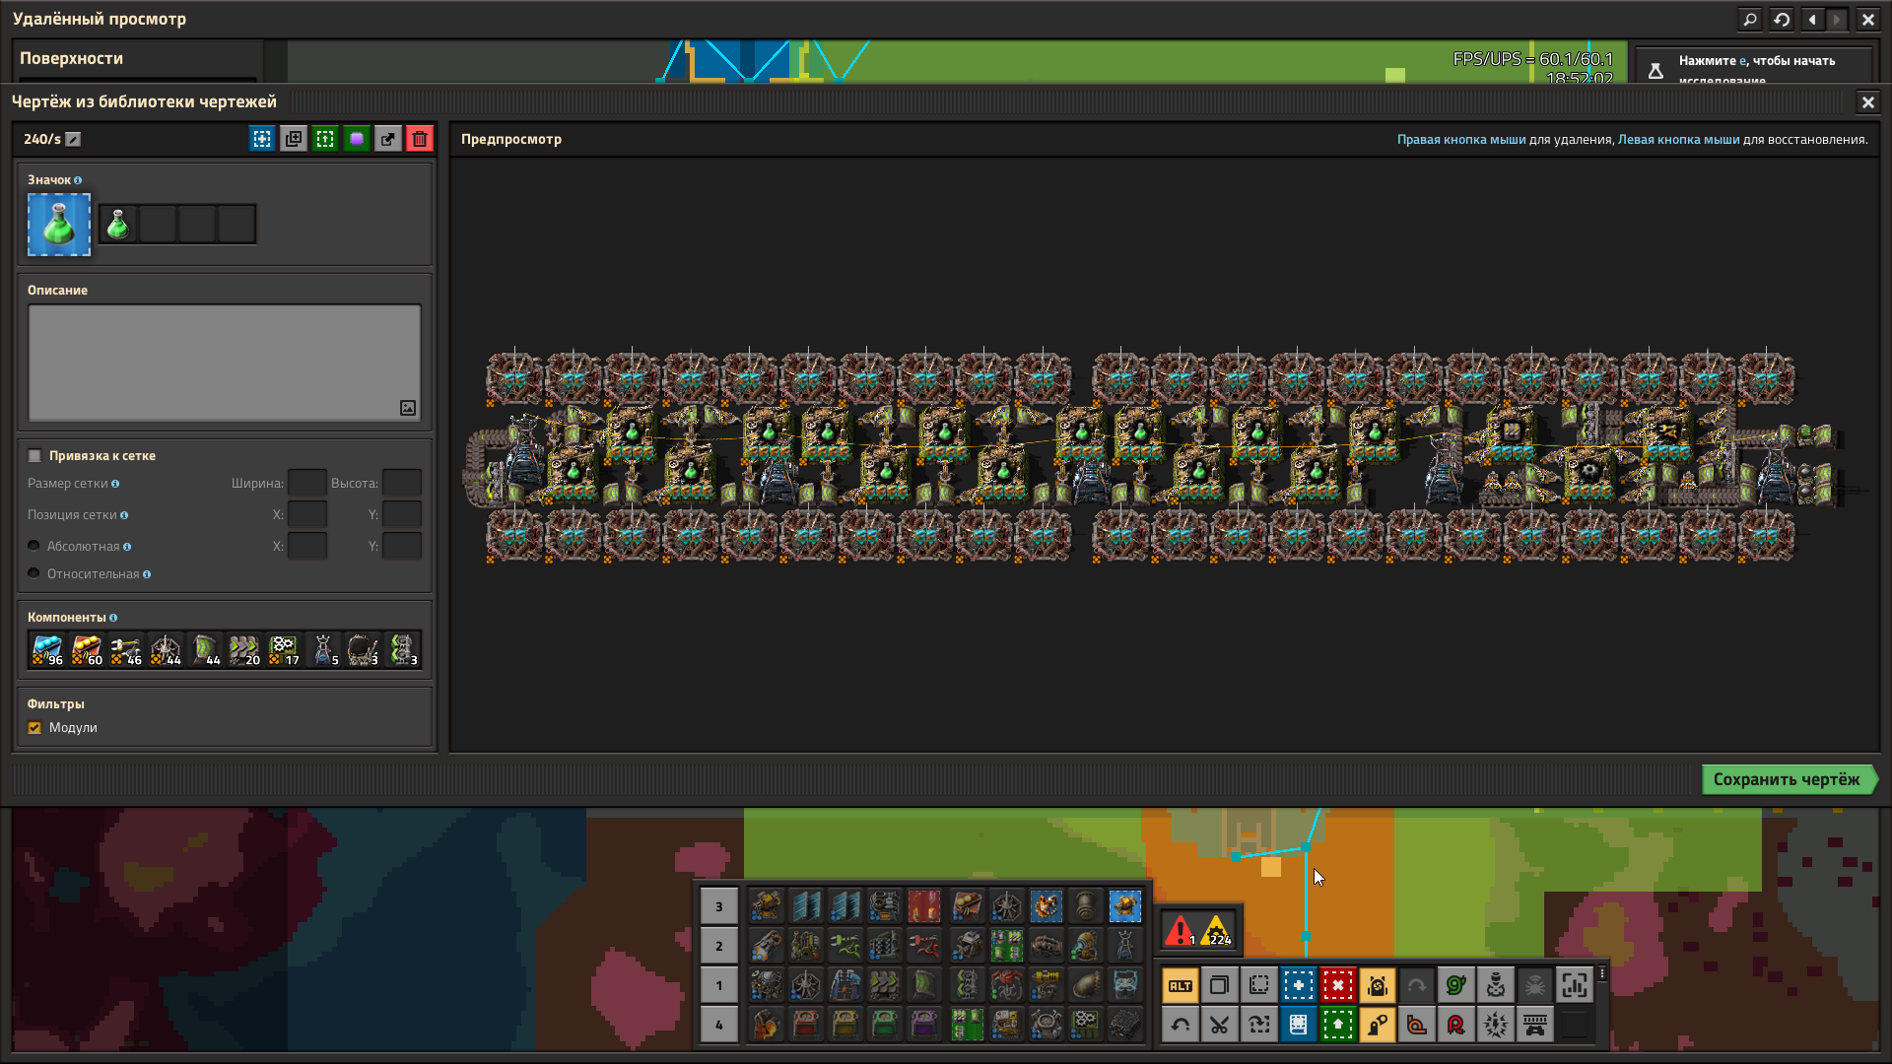Screen dimensions: 1892x1064
Task: Select the large green flask blueprint icon
Action: (59, 225)
